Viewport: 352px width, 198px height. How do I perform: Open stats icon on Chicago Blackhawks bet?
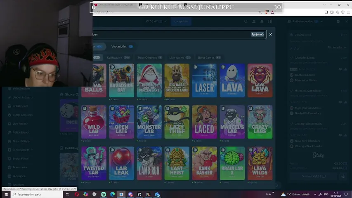point(345,135)
